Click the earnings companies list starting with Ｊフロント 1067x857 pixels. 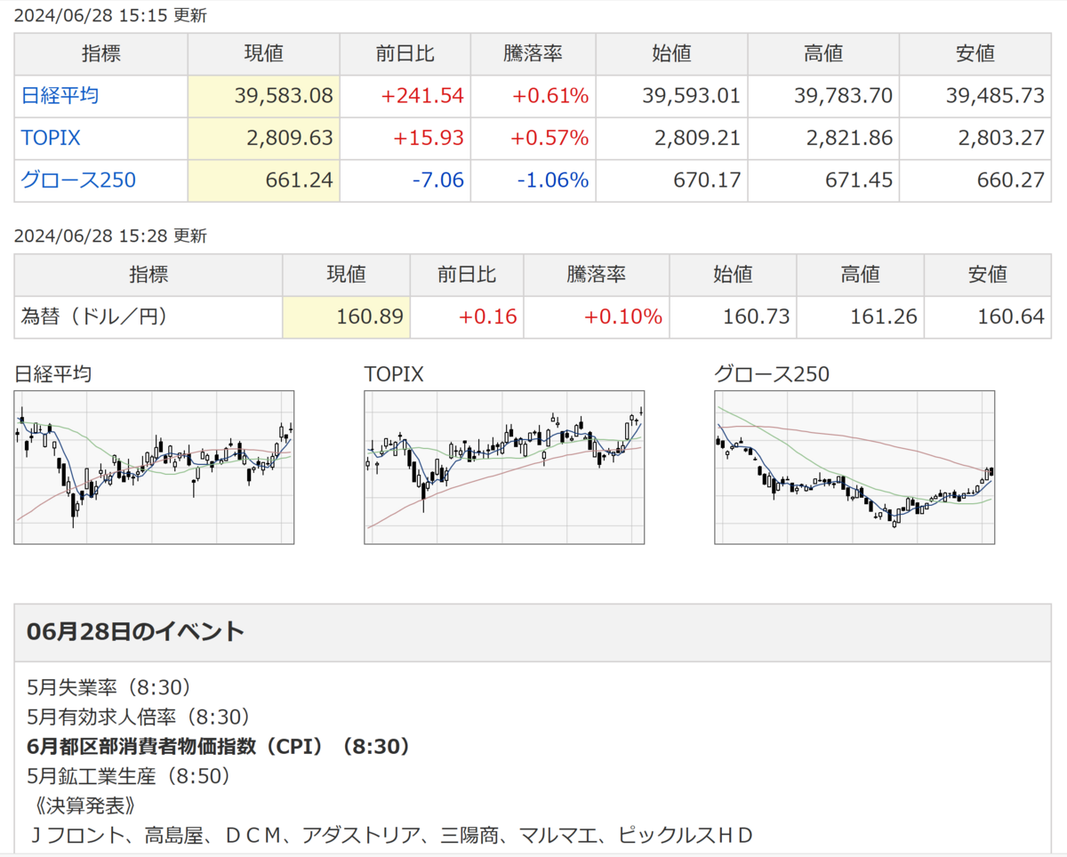[391, 836]
